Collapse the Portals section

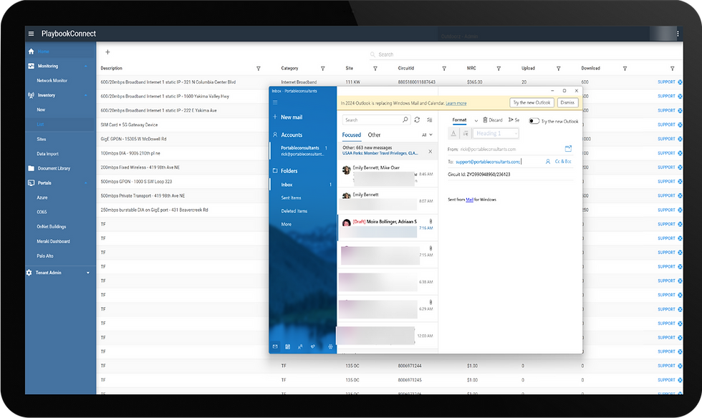click(85, 183)
